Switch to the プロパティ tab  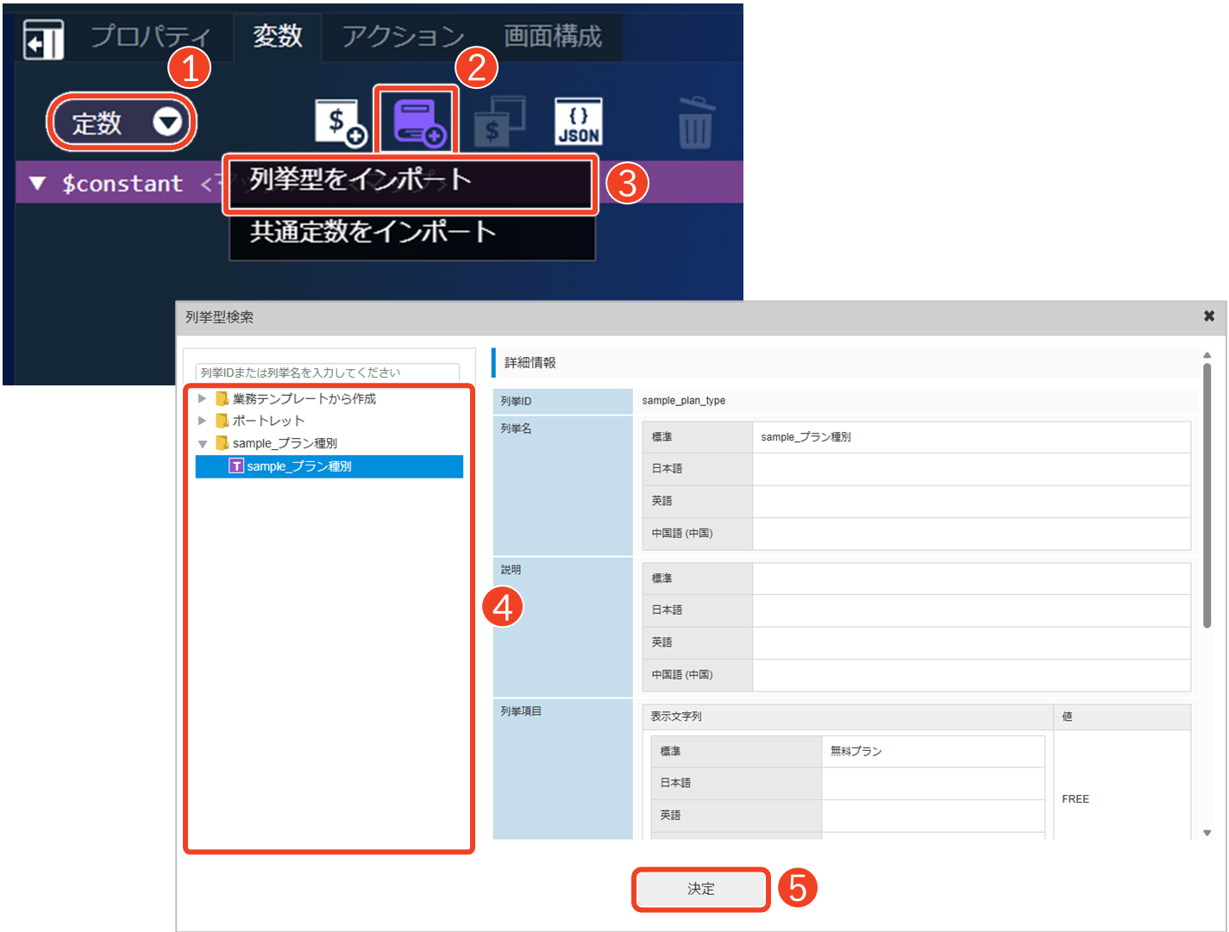pyautogui.click(x=150, y=36)
